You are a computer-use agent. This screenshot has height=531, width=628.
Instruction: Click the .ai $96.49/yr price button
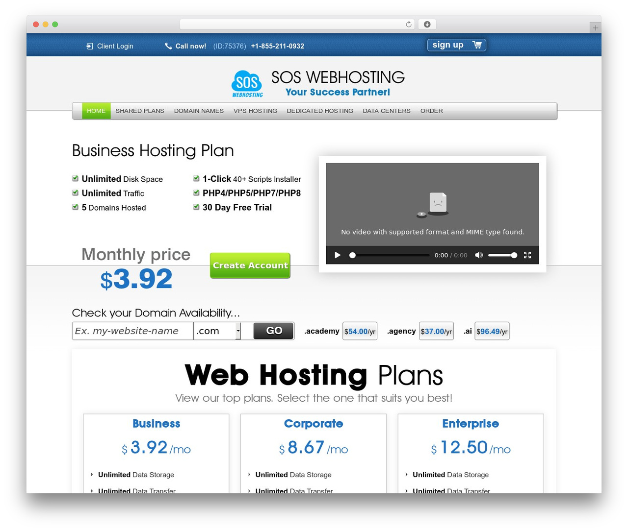[492, 331]
